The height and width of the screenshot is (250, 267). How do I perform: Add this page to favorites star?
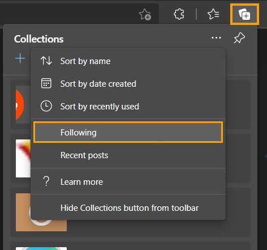pyautogui.click(x=145, y=14)
